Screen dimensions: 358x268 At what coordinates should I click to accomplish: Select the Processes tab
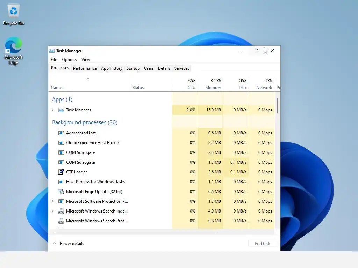pyautogui.click(x=60, y=68)
